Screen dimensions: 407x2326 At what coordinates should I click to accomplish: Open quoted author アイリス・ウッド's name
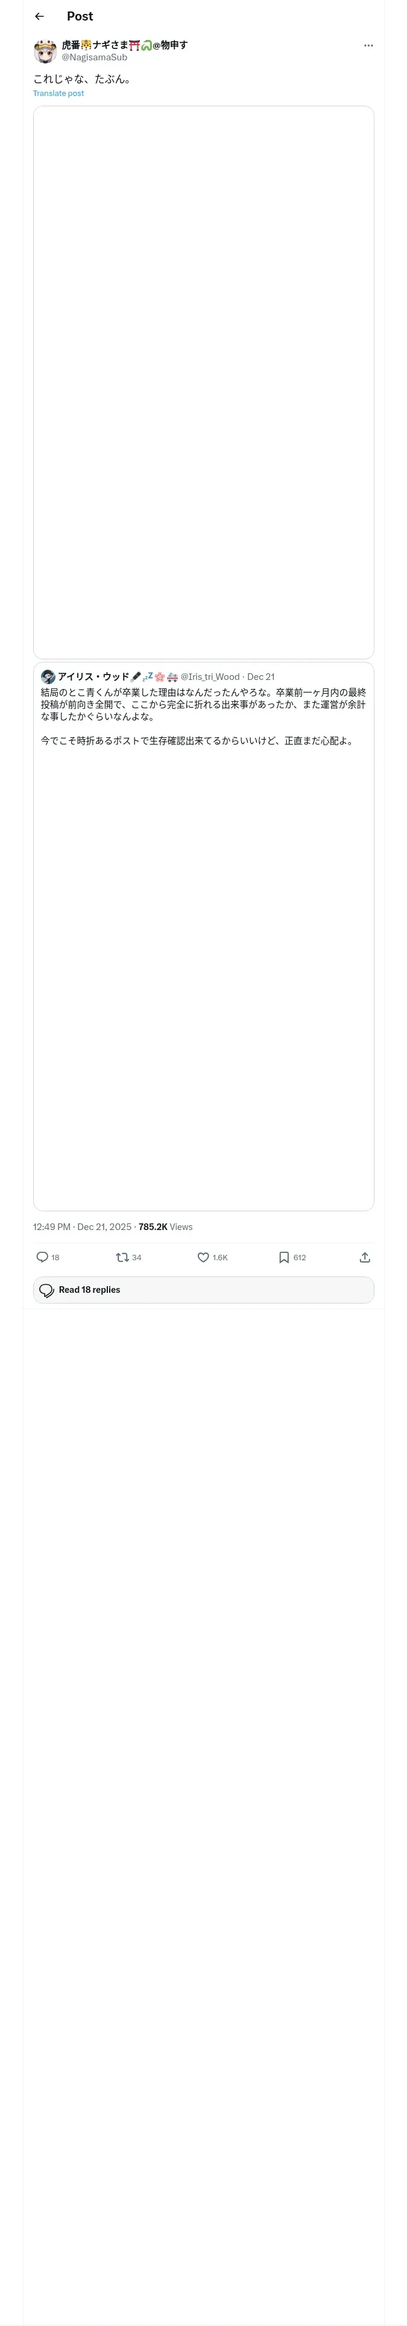[x=94, y=676]
